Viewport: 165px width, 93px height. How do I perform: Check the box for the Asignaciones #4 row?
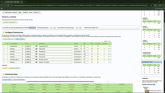pyautogui.click(x=4, y=46)
